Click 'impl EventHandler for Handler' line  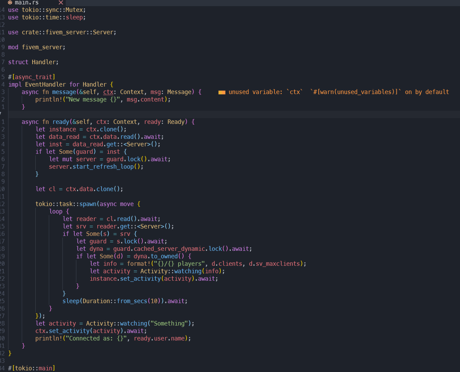click(61, 84)
